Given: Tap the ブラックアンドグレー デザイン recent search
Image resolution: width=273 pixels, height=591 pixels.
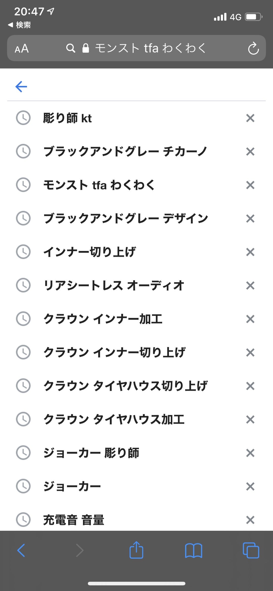Looking at the screenshot, I should 126,219.
